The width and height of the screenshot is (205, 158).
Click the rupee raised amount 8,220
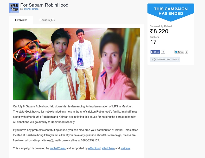pos(159,31)
